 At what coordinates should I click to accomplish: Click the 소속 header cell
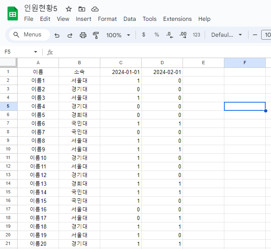pyautogui.click(x=79, y=72)
